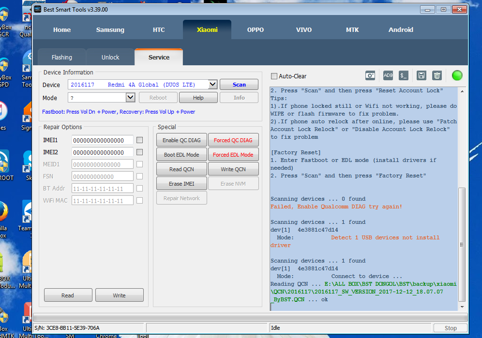Open the Flashing sub-tab
This screenshot has width=482, height=338.
pyautogui.click(x=62, y=57)
